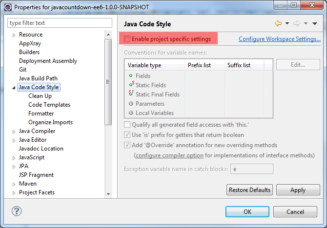
Task: Click the Suffix list column header
Action: click(x=244, y=65)
